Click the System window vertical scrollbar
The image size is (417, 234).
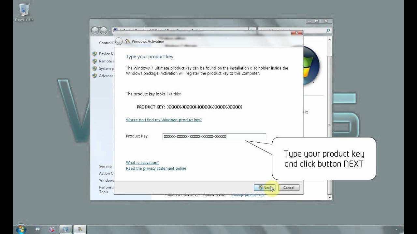click(330, 125)
